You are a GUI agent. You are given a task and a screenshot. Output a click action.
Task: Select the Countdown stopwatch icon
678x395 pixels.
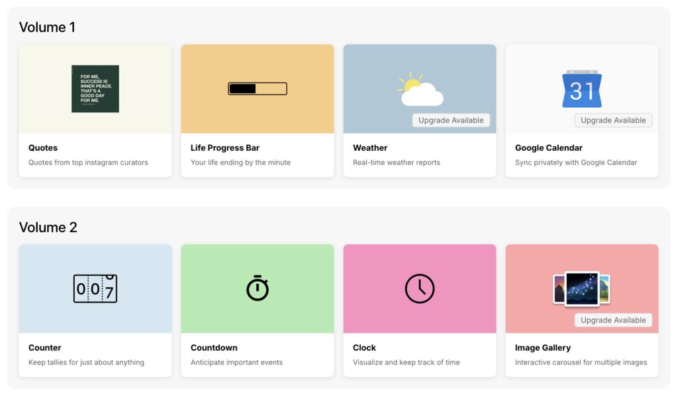[x=257, y=288]
